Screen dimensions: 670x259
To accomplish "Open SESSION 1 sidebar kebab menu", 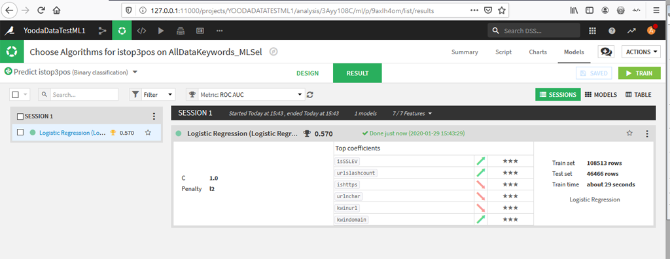I will 154,116.
